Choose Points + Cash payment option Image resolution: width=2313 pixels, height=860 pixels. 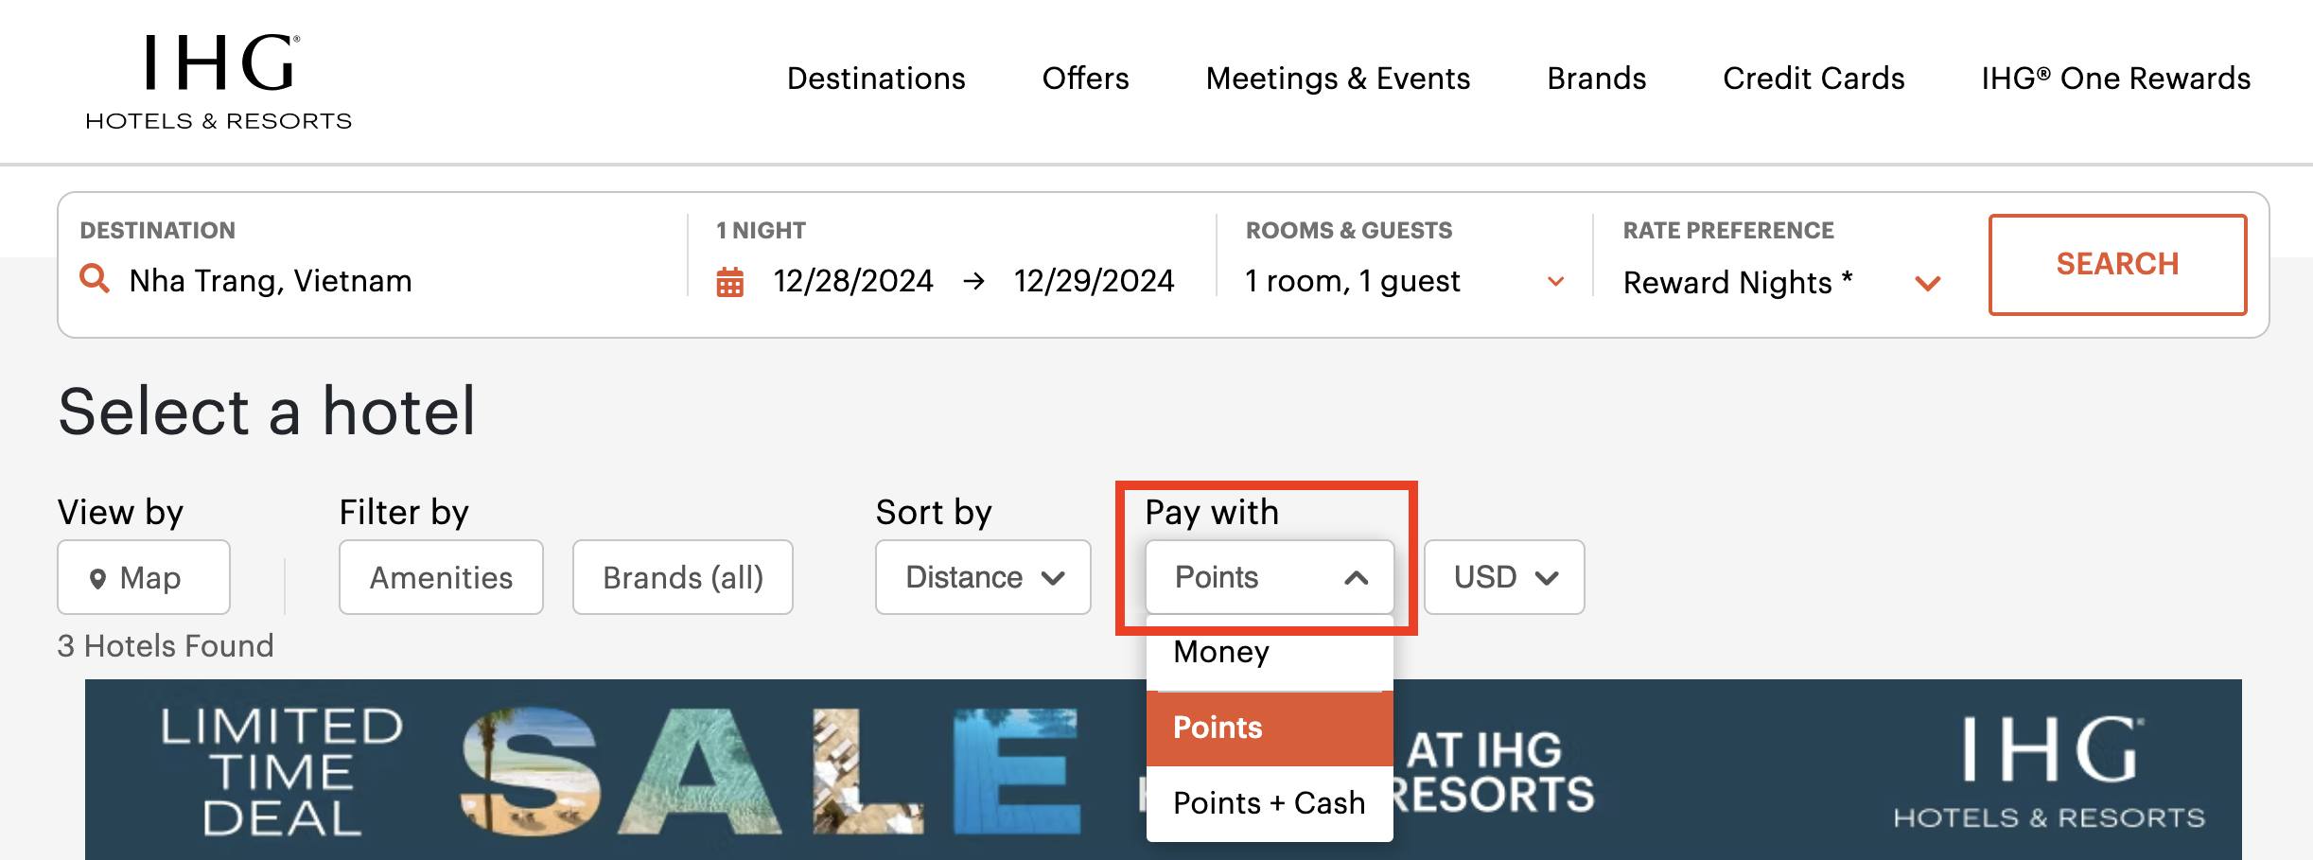point(1269,802)
